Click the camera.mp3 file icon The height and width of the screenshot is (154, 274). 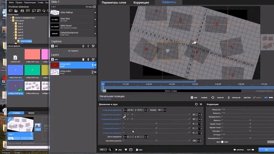coord(15,58)
